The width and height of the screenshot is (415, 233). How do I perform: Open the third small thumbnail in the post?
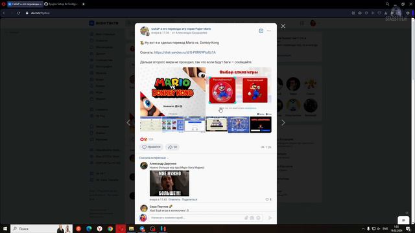pos(195,124)
